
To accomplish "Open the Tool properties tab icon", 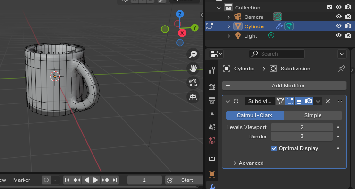I will (212, 70).
